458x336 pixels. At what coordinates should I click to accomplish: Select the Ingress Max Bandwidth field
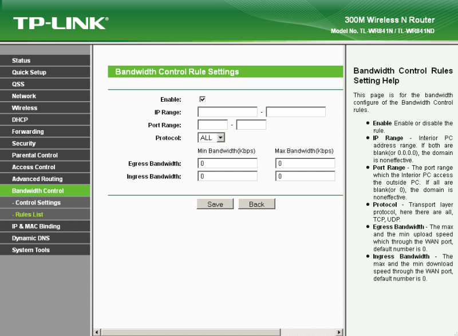pos(305,176)
